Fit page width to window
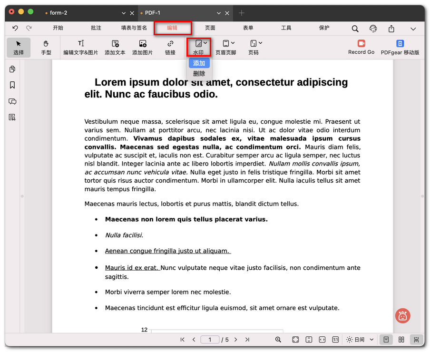This screenshot has height=352, width=430. coord(322,340)
